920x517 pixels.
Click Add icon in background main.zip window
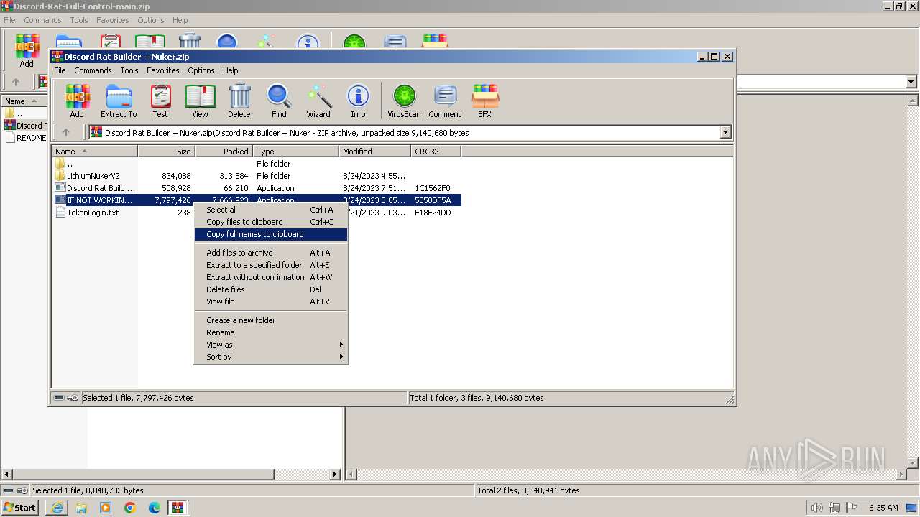pyautogui.click(x=27, y=50)
